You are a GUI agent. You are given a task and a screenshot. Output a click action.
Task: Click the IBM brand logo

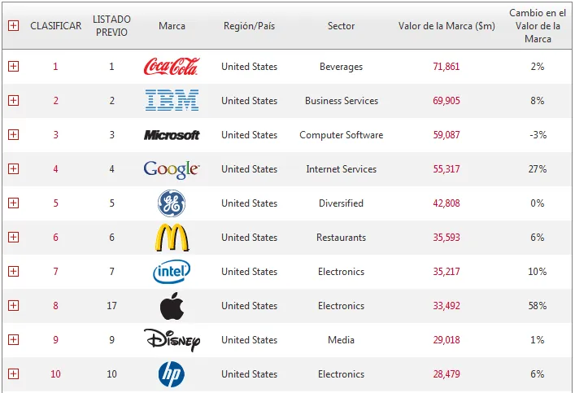click(x=172, y=101)
